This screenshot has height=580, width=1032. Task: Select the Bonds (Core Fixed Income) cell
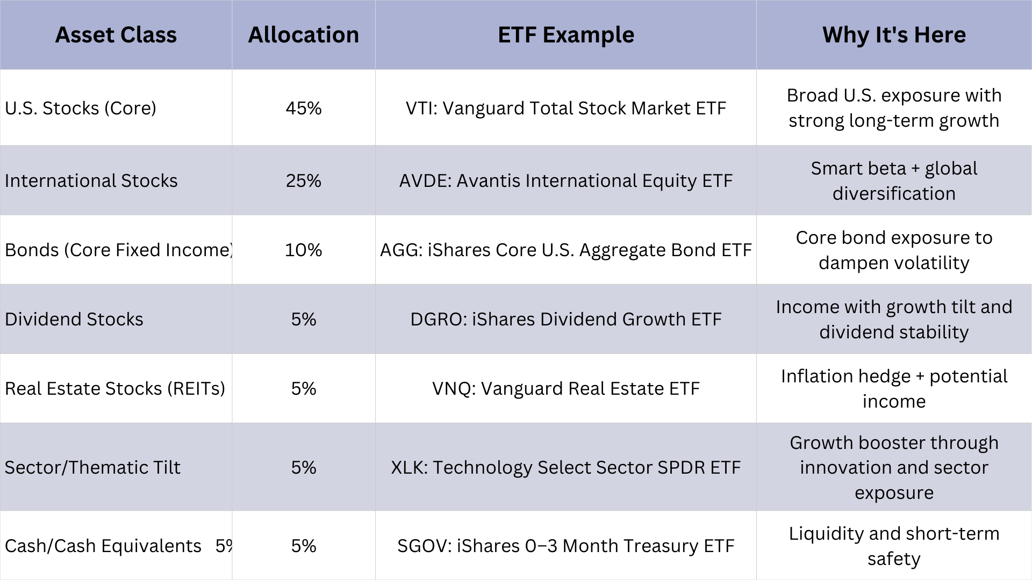pyautogui.click(x=118, y=250)
